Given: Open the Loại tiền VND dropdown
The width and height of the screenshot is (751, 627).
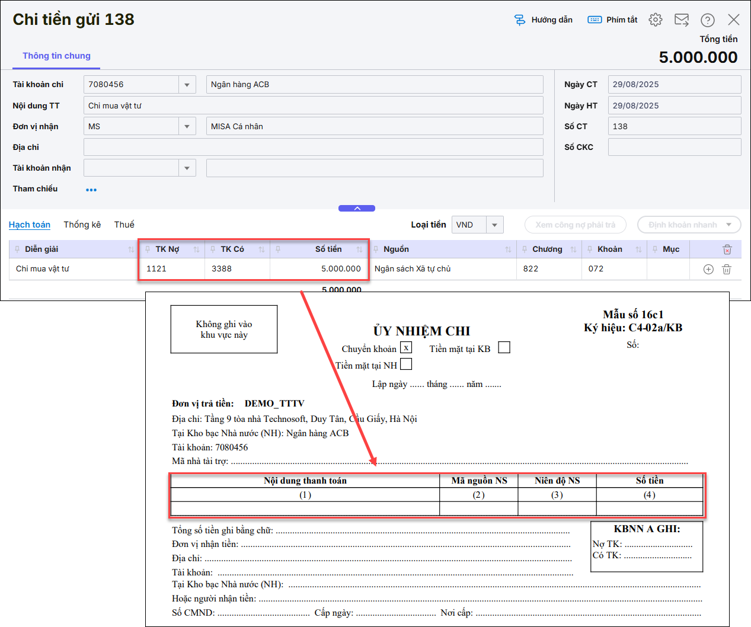Looking at the screenshot, I should pos(494,225).
